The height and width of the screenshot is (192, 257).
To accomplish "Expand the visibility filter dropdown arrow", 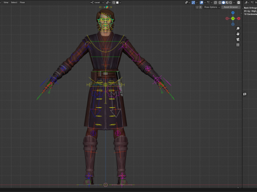I will coord(190,3).
